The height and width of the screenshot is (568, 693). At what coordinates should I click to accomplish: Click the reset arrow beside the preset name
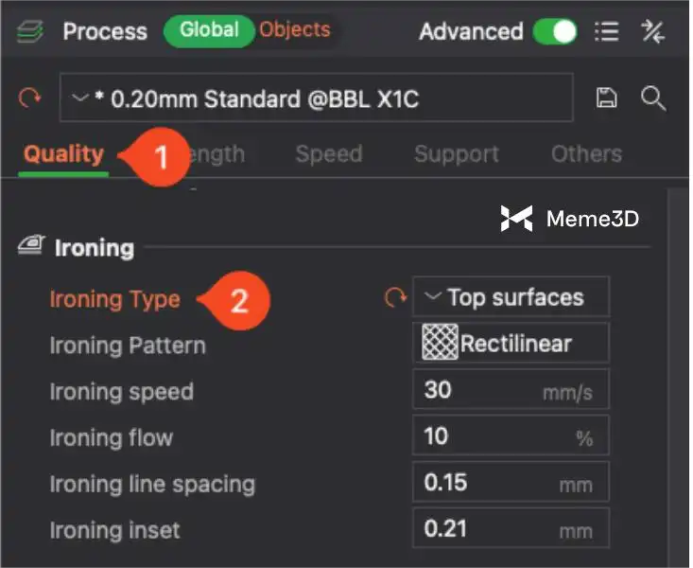30,98
